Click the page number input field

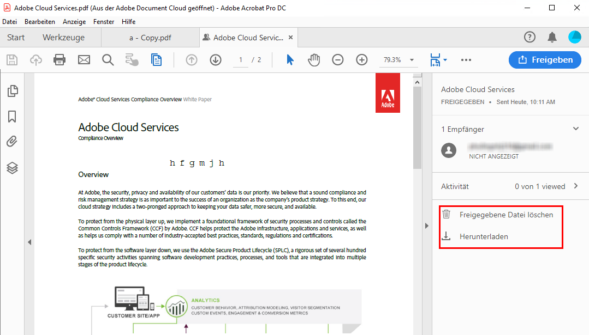point(240,60)
